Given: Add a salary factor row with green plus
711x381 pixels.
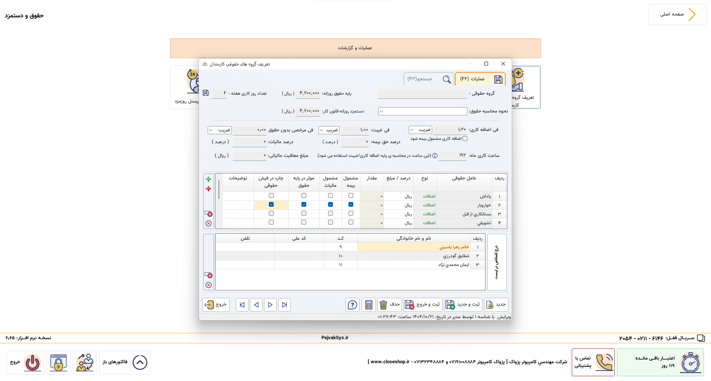Looking at the screenshot, I should click(208, 179).
